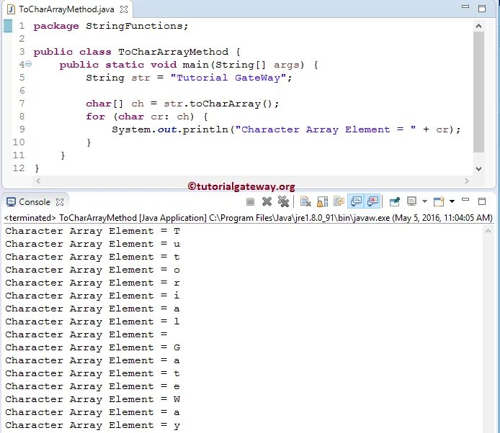Click the Clear Console icon
This screenshot has width=500, height=433.
point(305,201)
